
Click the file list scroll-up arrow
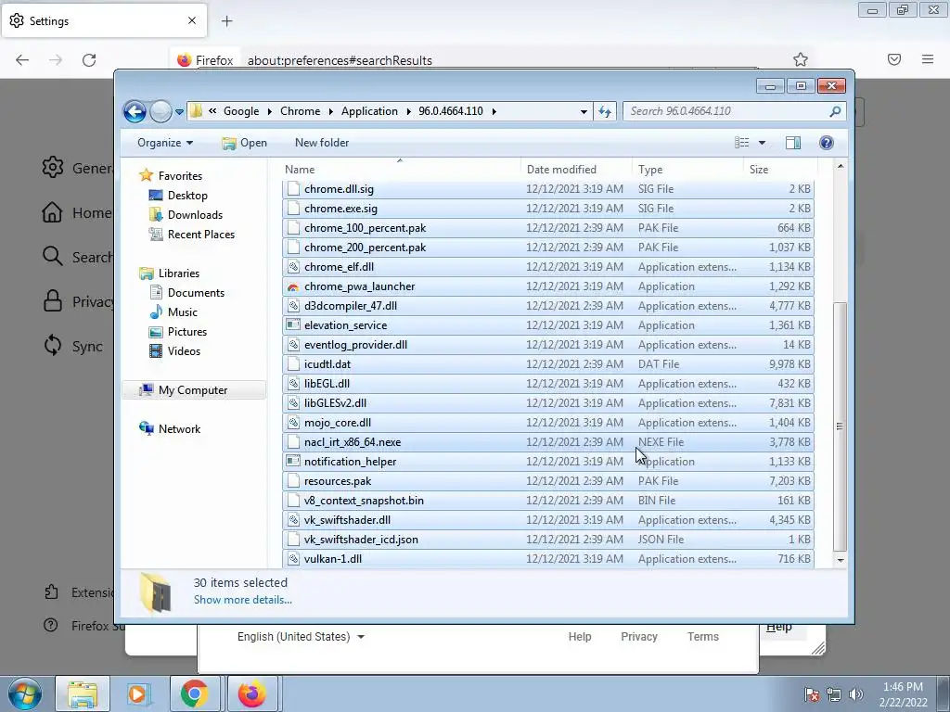point(840,166)
